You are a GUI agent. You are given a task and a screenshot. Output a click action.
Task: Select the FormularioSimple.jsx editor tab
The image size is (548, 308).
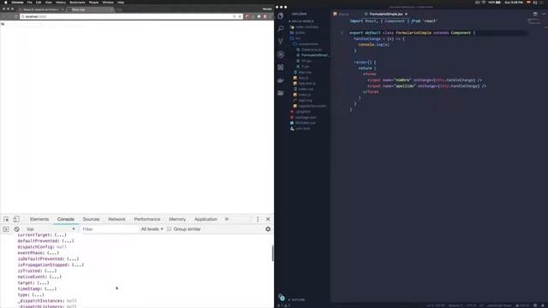[x=385, y=14]
